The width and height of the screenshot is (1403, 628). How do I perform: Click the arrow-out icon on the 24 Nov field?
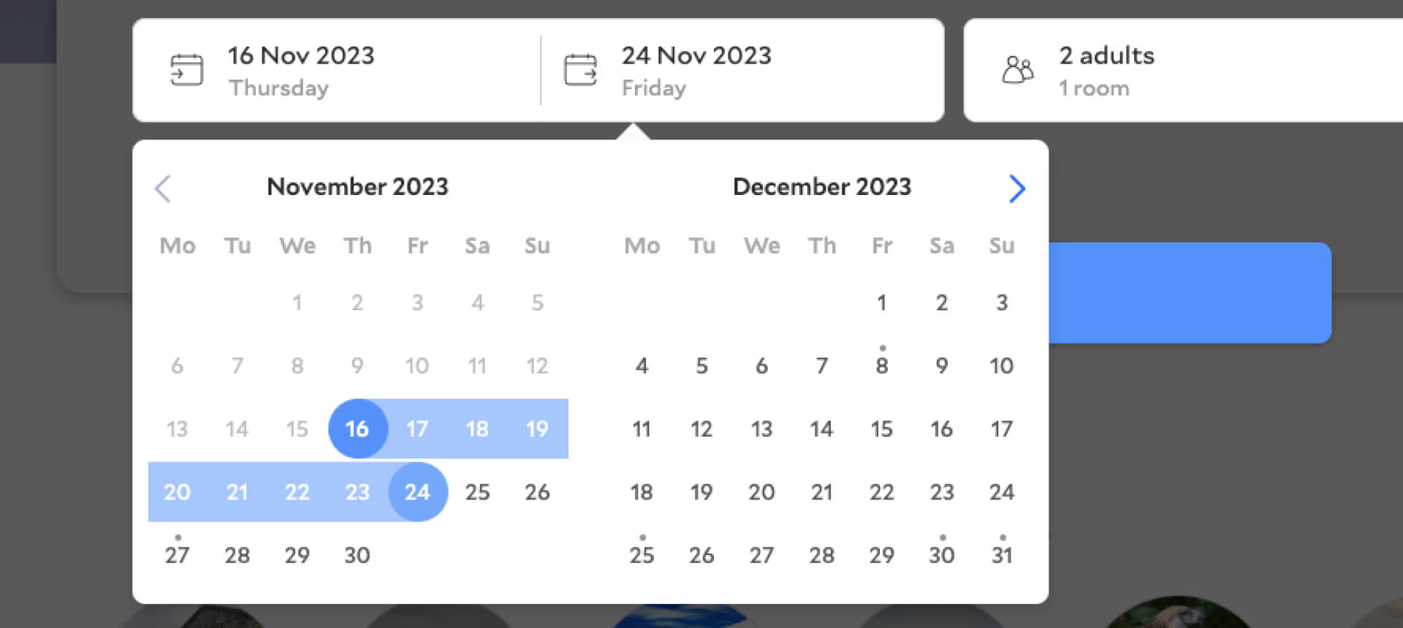pyautogui.click(x=582, y=69)
